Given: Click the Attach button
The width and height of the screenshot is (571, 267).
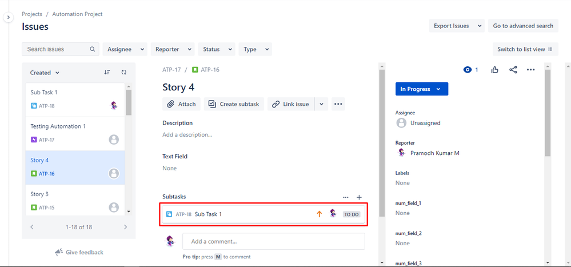Looking at the screenshot, I should coord(181,104).
